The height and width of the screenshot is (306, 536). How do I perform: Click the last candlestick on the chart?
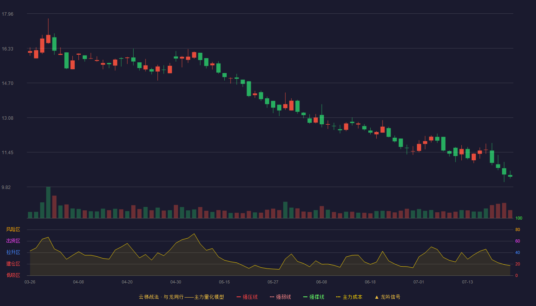(x=510, y=176)
